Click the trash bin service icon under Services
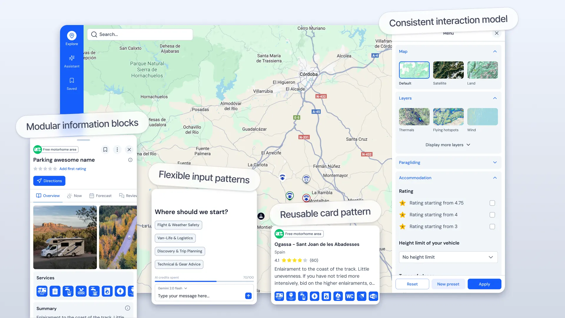Viewport: 565px width, 318px height. coord(55,291)
